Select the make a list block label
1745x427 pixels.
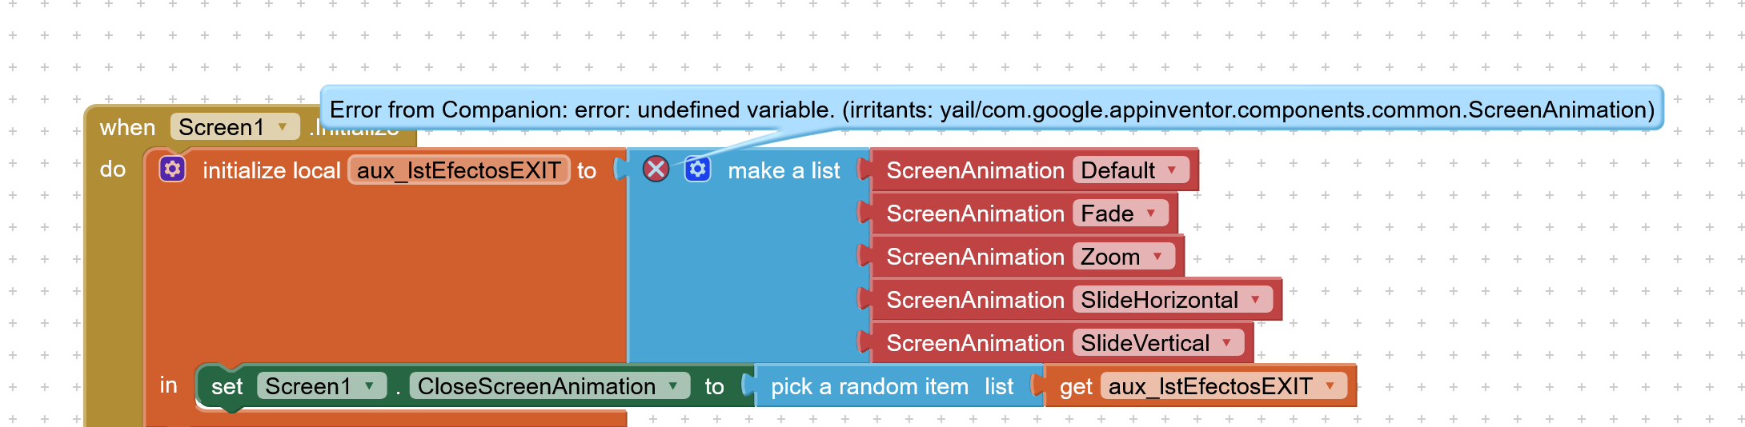[x=783, y=170]
